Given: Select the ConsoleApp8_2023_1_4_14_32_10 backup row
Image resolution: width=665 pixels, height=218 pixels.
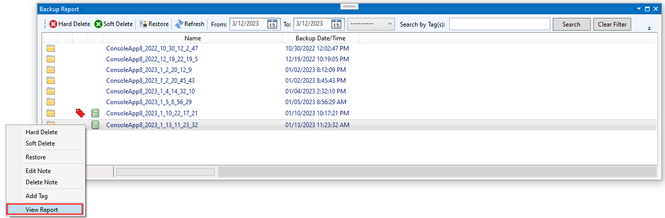Looking at the screenshot, I should [150, 91].
